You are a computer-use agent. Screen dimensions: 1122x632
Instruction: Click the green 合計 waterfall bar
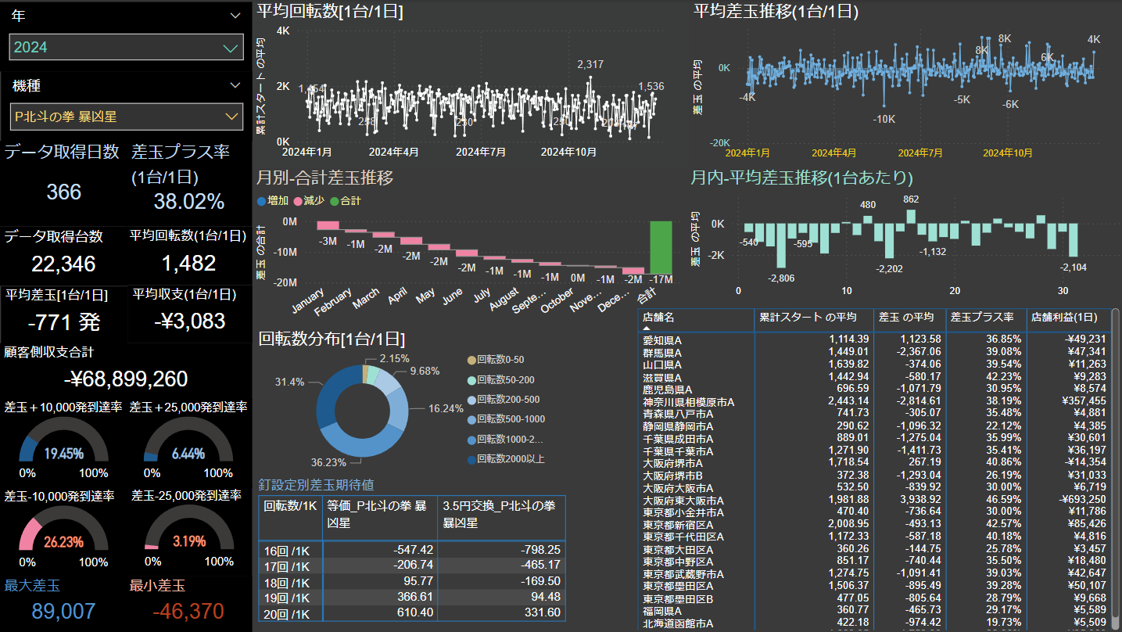[x=661, y=247]
